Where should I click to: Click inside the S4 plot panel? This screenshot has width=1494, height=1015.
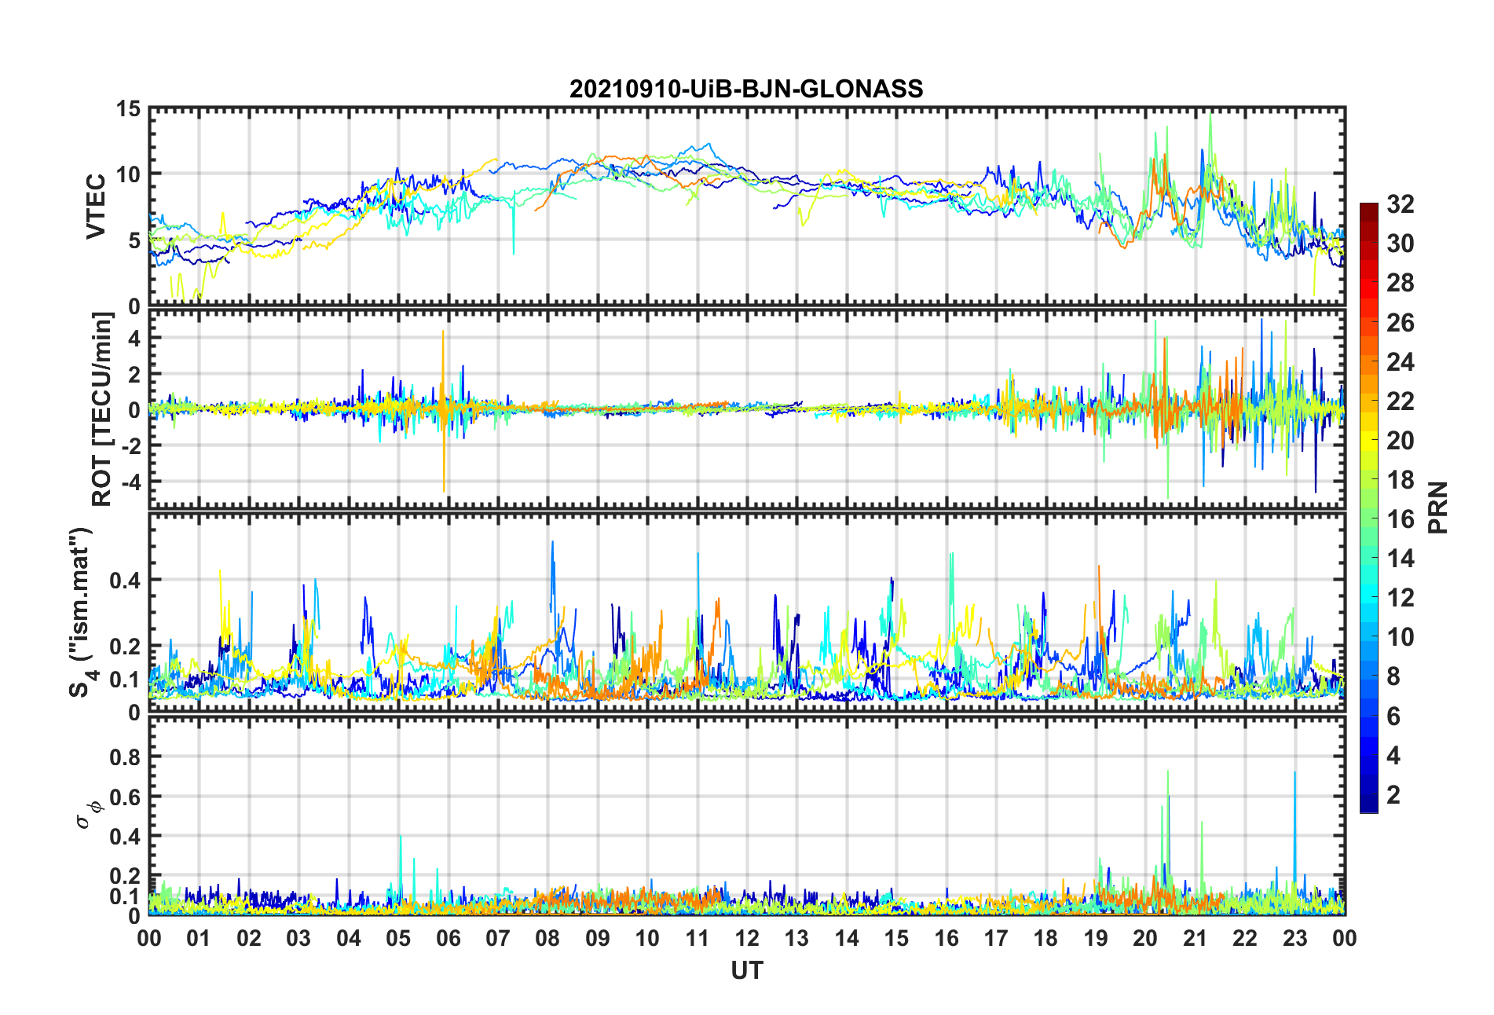pyautogui.click(x=747, y=613)
